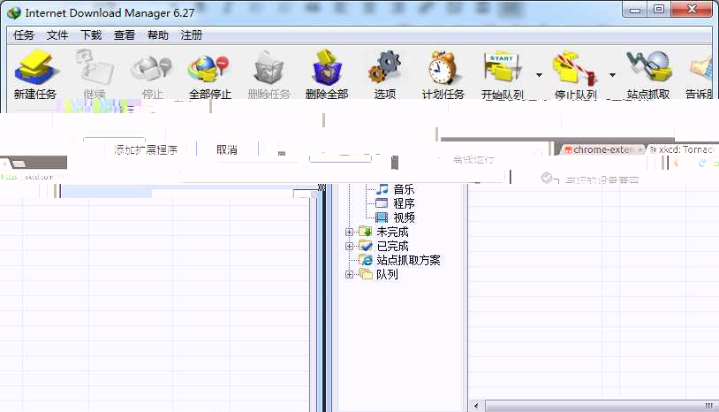Open the dropdown arrow beside 开始队列
The width and height of the screenshot is (719, 412).
(x=539, y=75)
